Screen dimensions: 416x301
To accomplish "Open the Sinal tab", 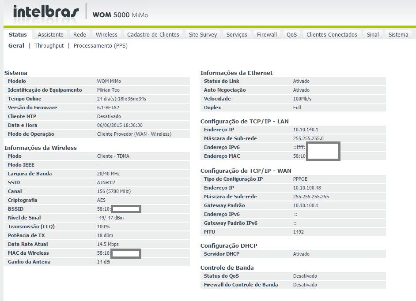I will coord(373,35).
